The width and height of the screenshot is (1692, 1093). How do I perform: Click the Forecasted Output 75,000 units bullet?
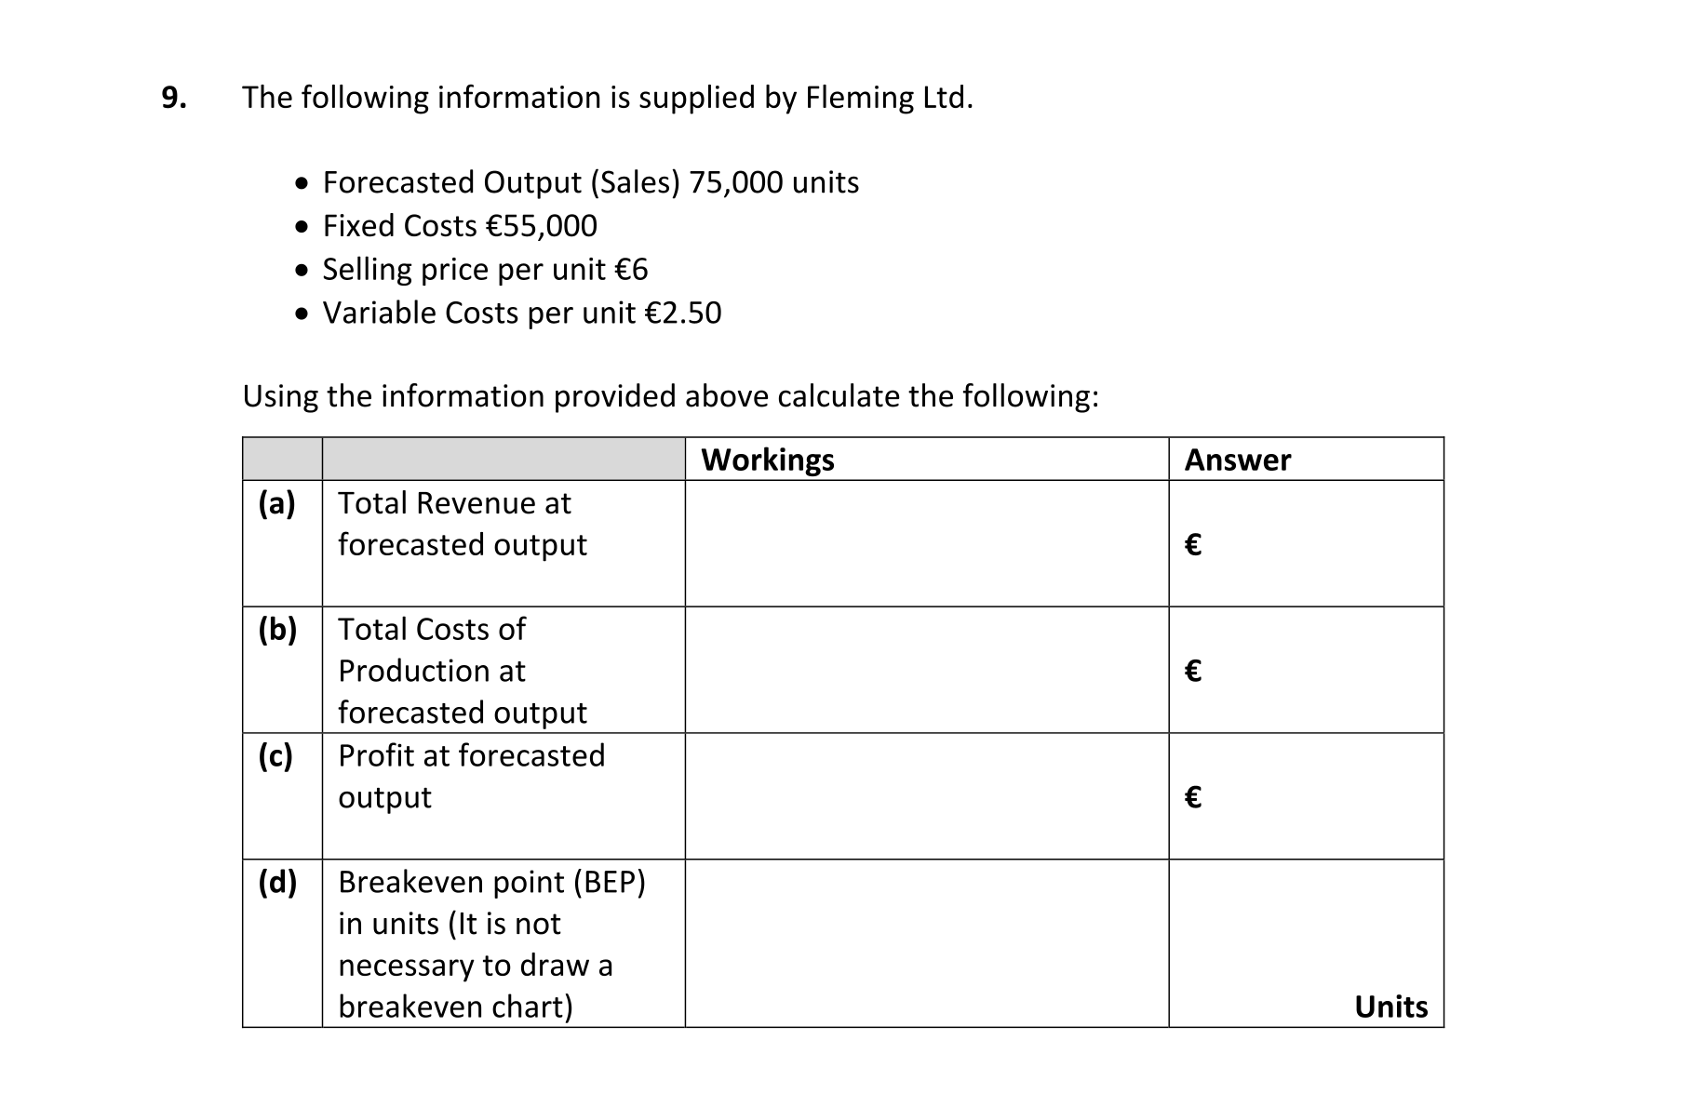pos(590,182)
